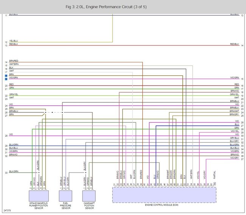Screen dimensions: 246x215
Task: Click the YEL/BLU wire label at connector 12
Action: [x=14, y=41]
